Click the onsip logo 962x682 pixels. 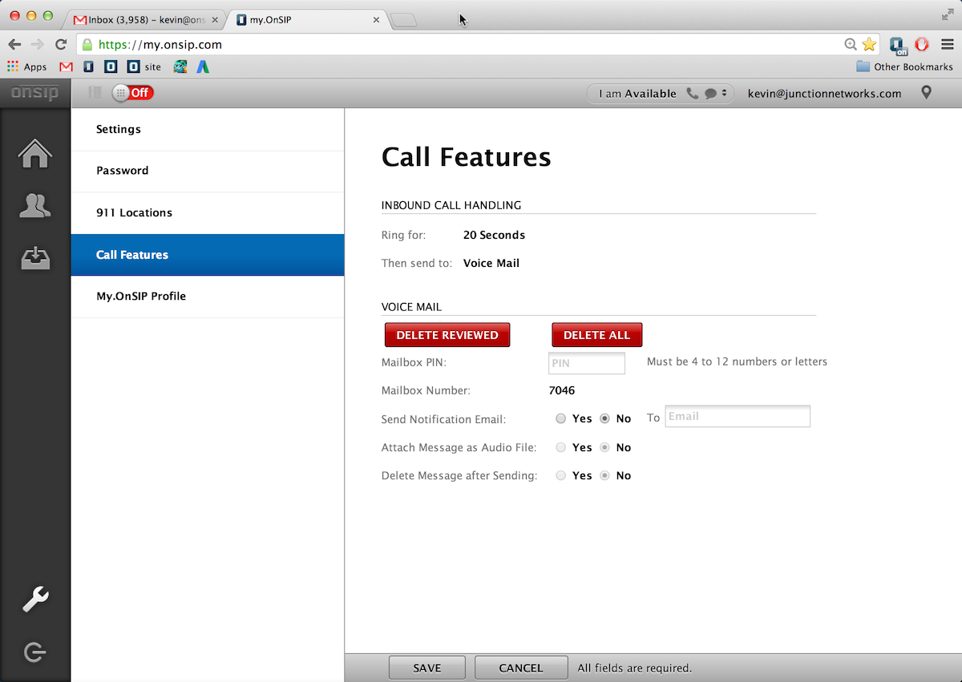(34, 93)
